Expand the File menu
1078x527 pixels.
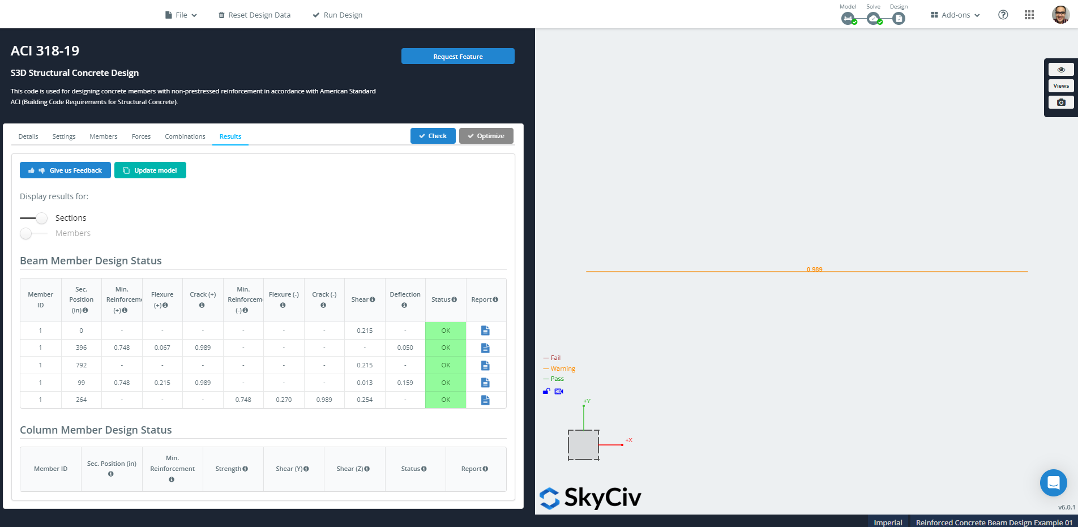click(181, 15)
